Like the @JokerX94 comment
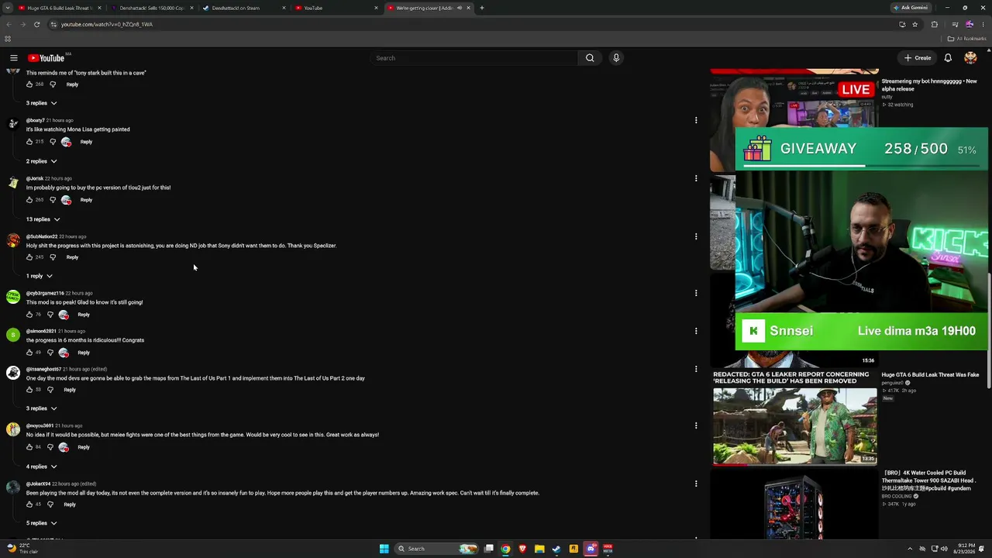Viewport: 992px width, 558px height. point(29,505)
